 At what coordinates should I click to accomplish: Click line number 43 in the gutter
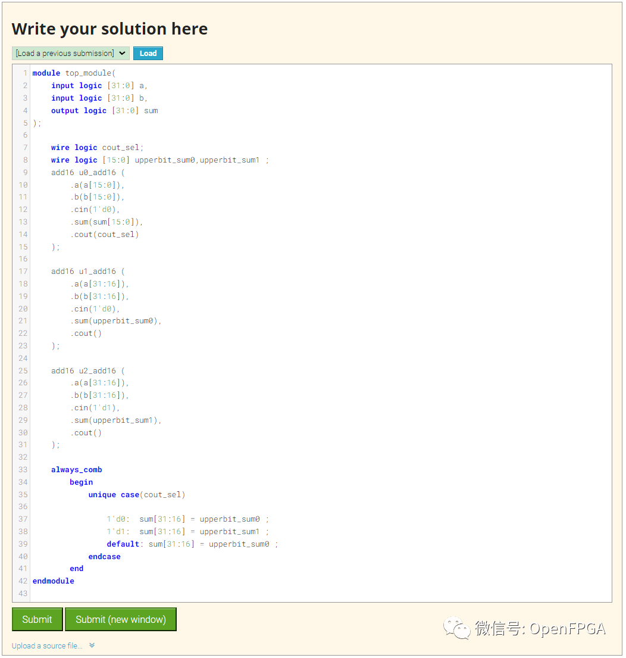point(23,594)
